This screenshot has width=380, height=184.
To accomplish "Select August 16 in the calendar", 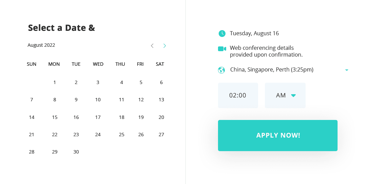I will click(76, 117).
